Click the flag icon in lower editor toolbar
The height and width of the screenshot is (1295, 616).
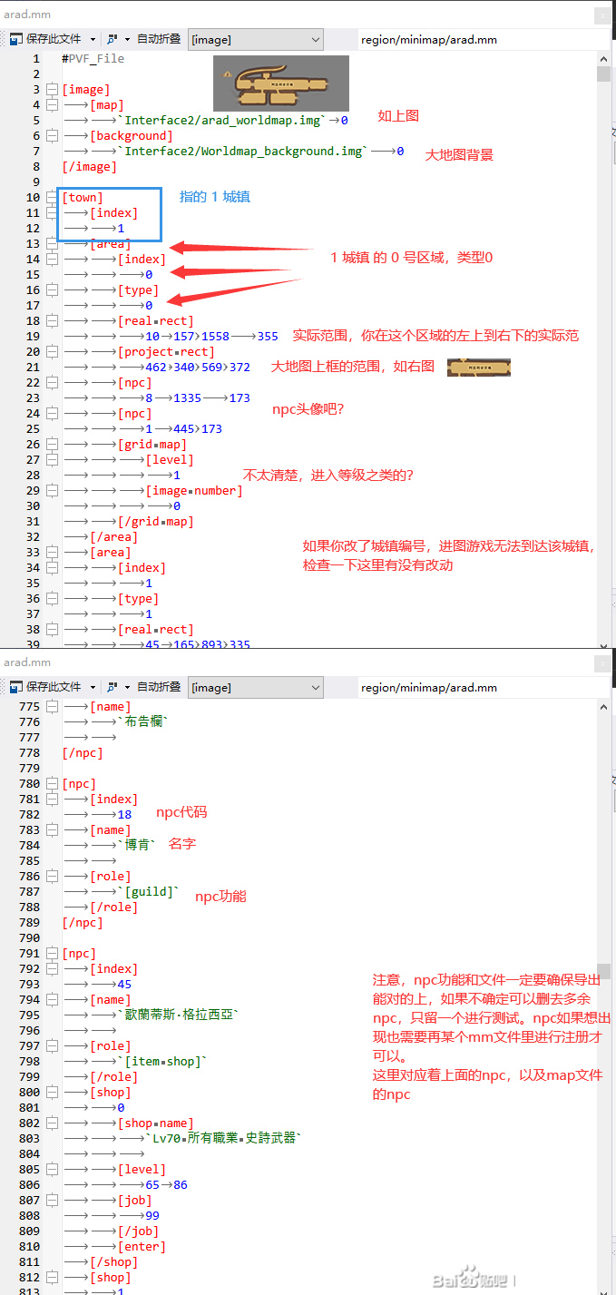pyautogui.click(x=112, y=687)
